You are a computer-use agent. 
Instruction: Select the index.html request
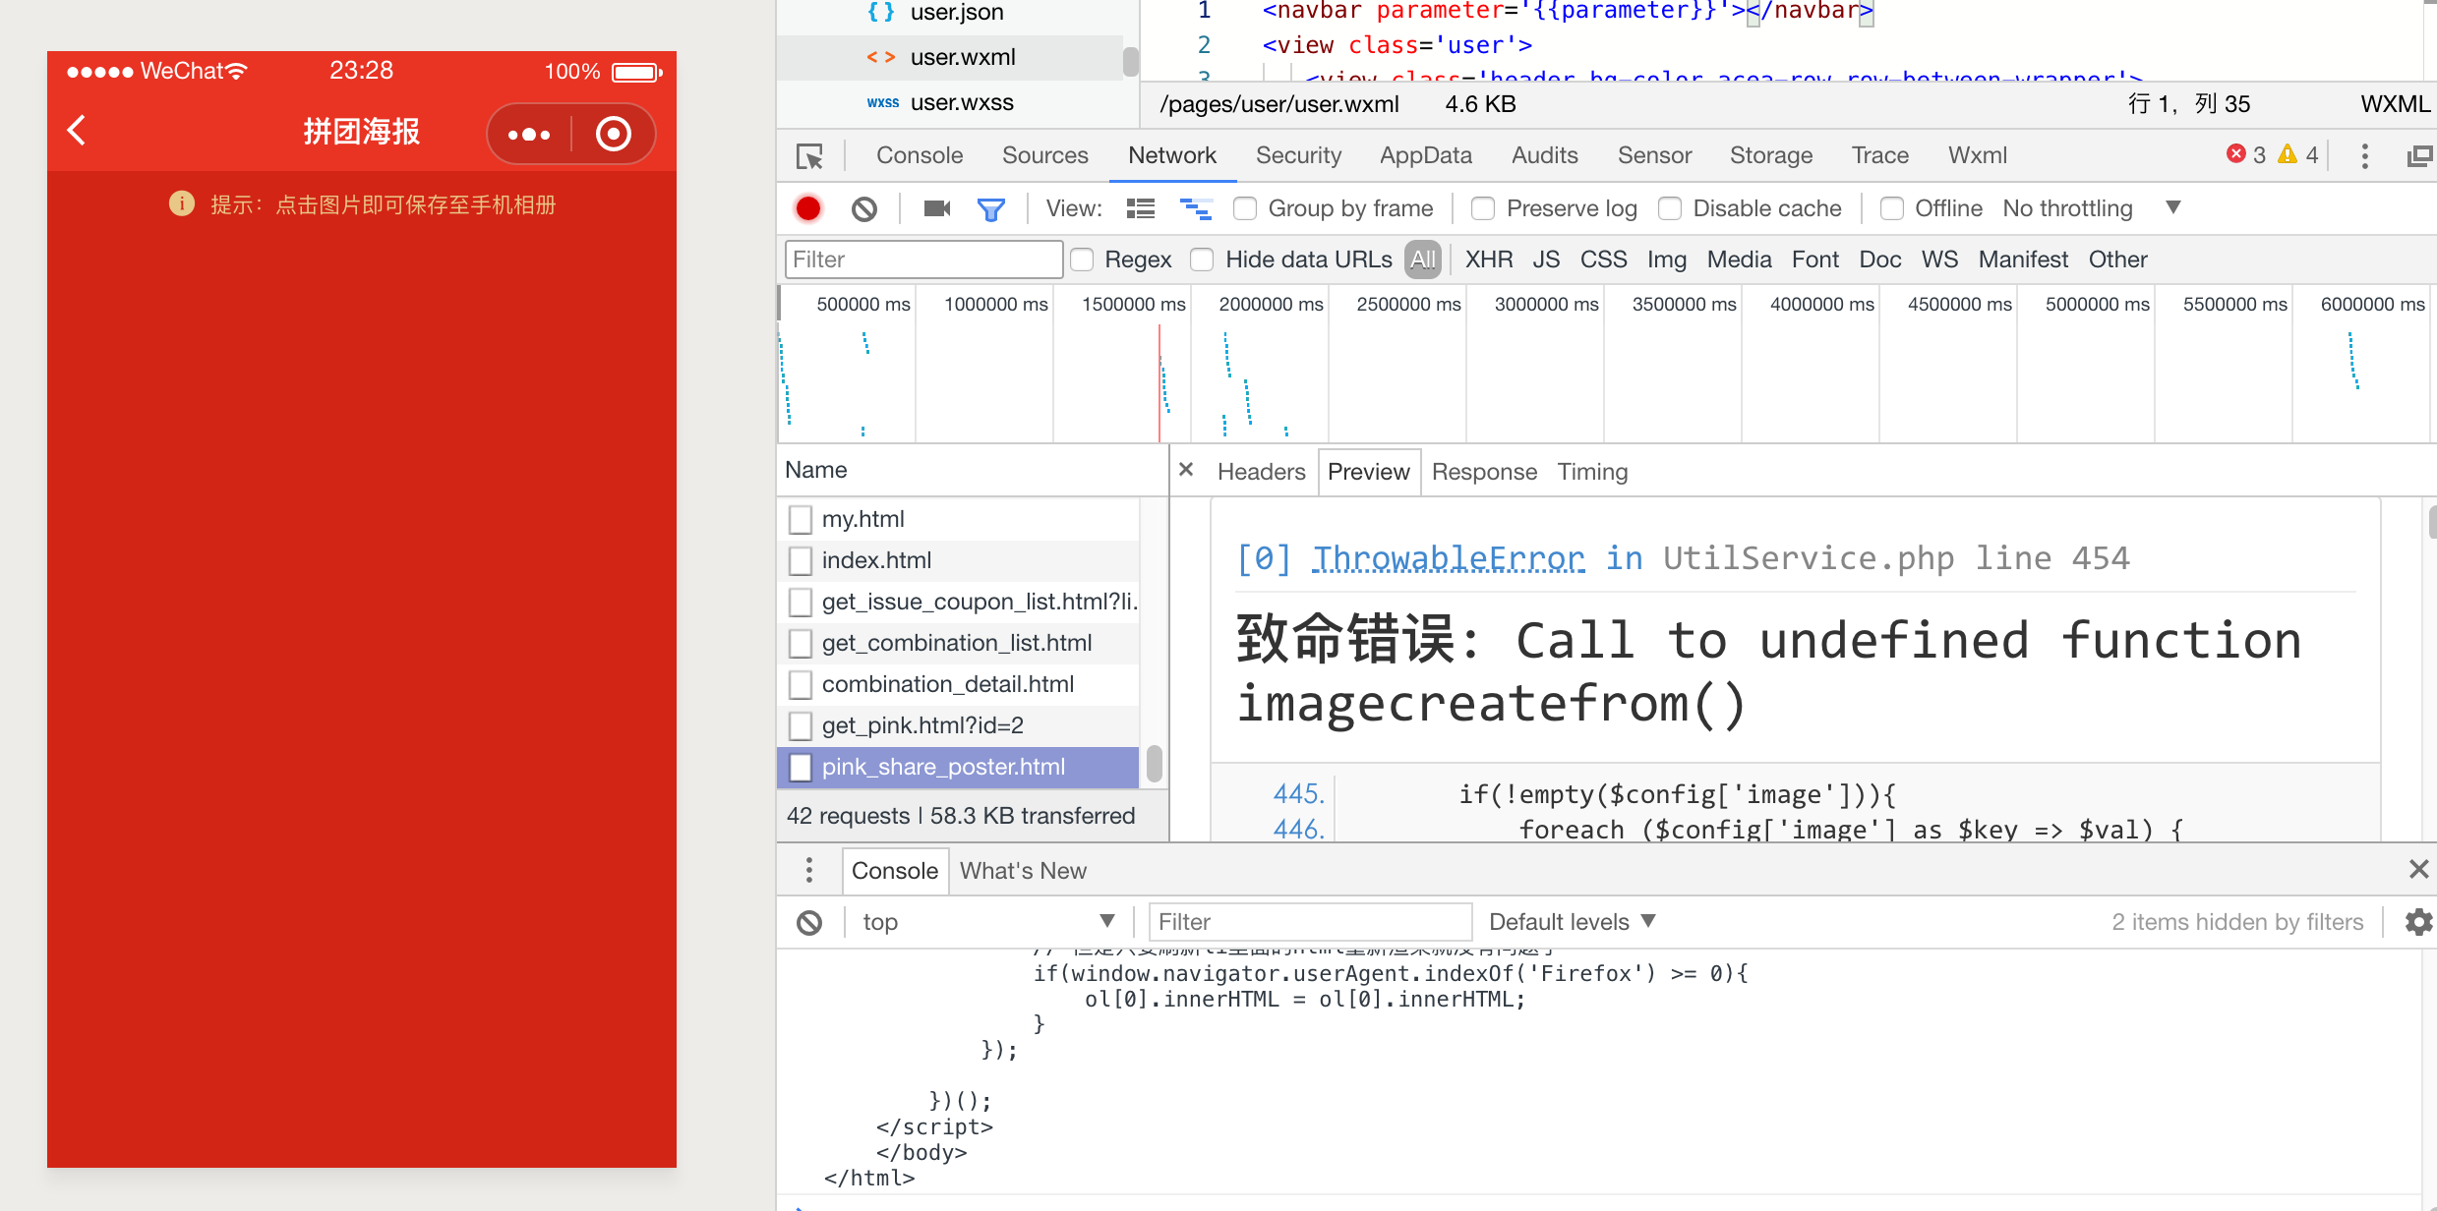click(958, 560)
